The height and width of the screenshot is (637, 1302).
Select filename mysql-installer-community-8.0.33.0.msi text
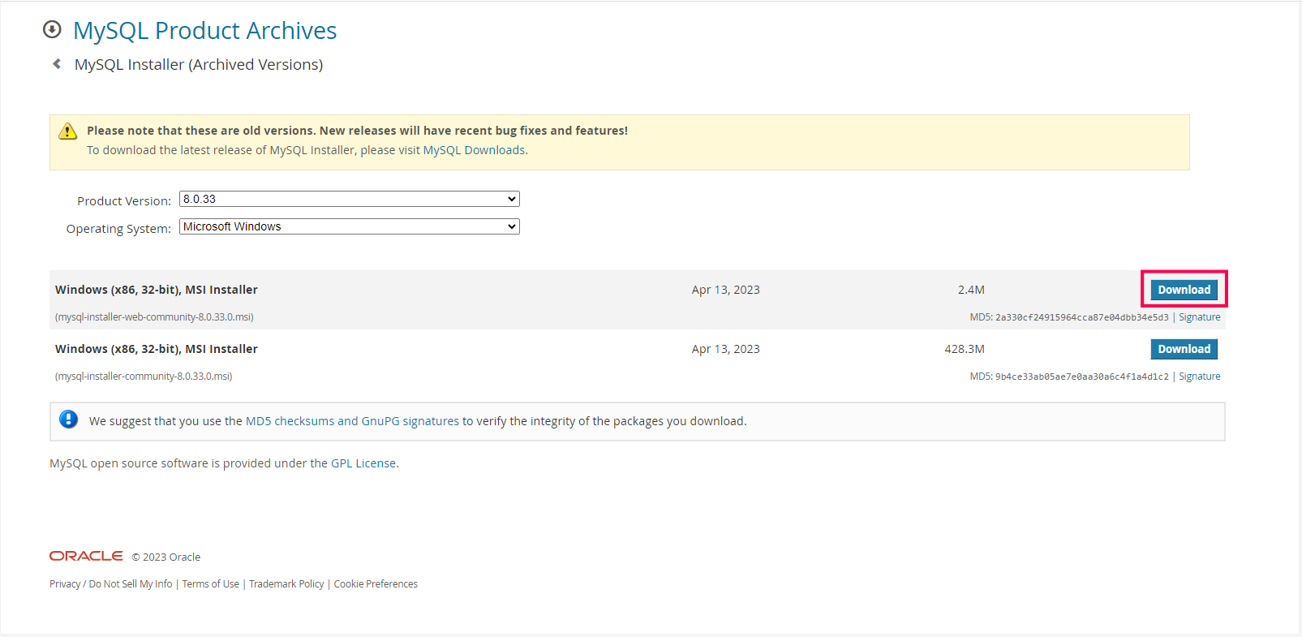click(144, 377)
